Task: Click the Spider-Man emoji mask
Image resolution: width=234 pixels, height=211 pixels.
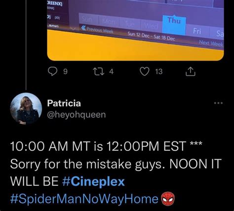Action: (x=168, y=199)
